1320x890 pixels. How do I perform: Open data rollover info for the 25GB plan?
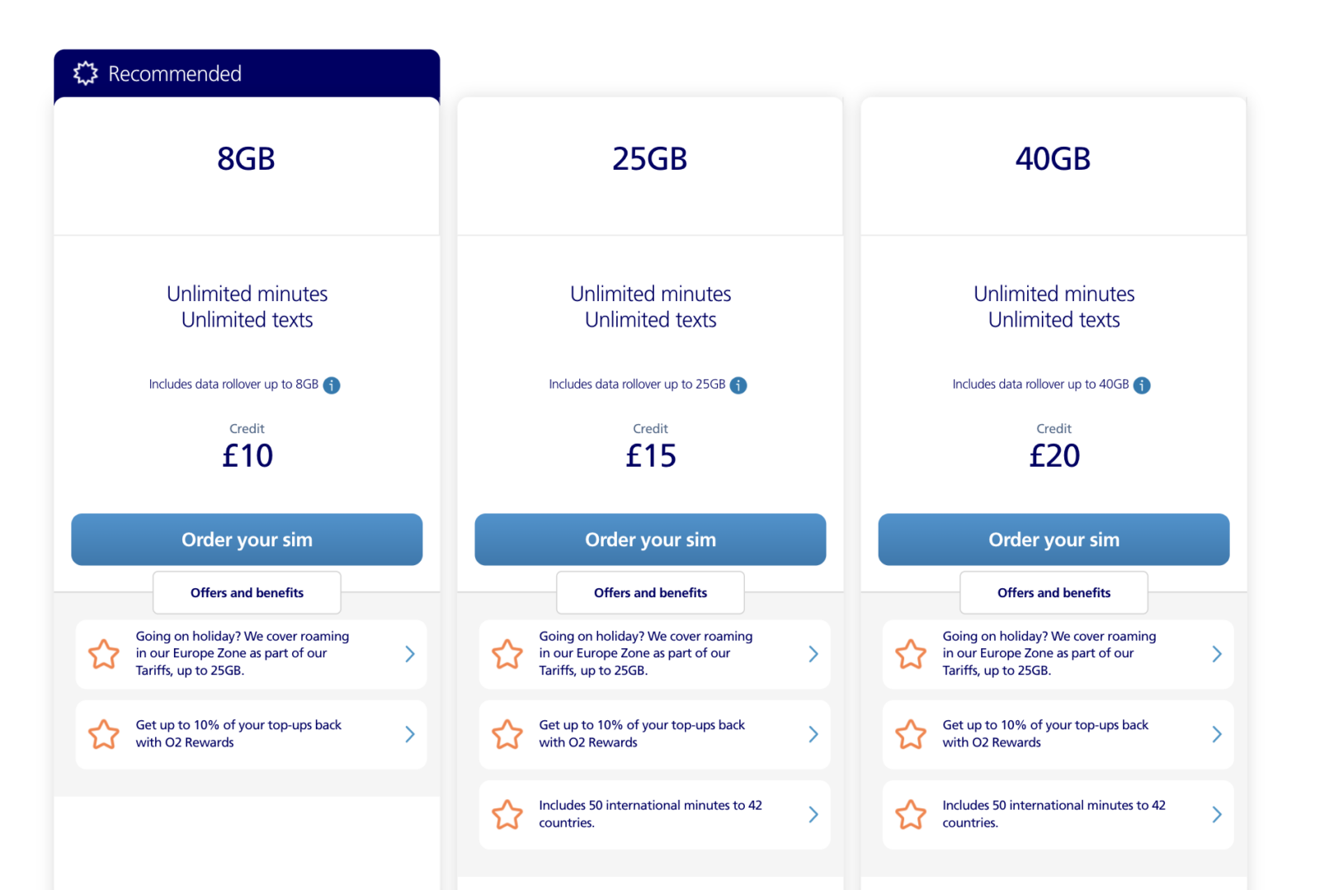[739, 384]
